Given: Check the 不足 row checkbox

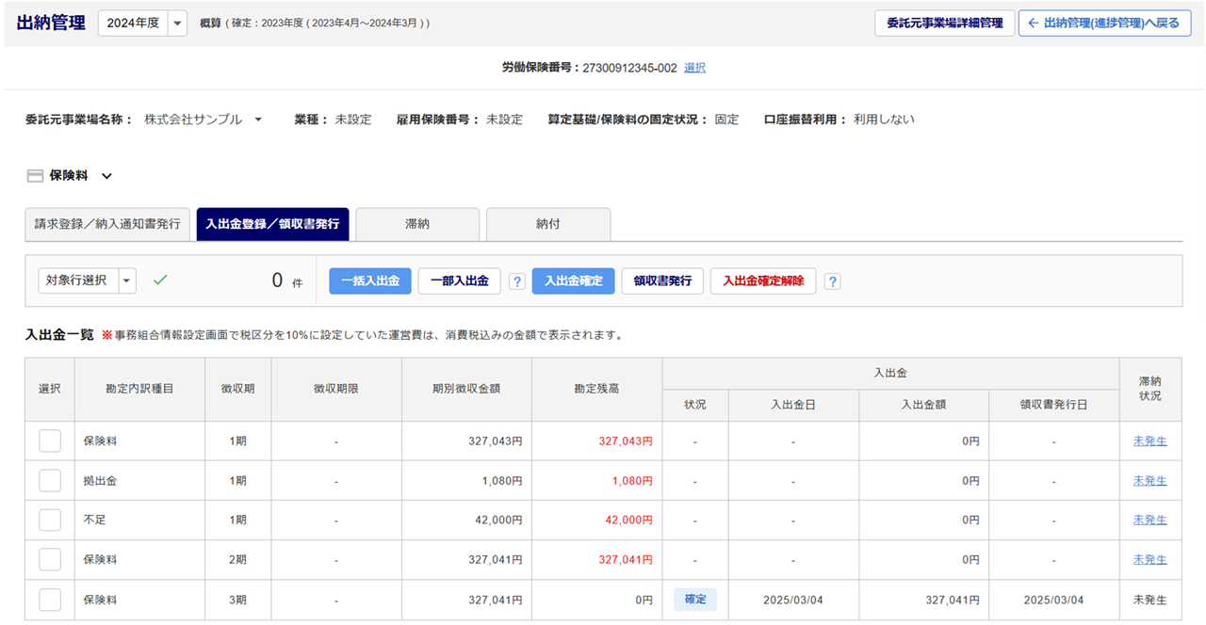Looking at the screenshot, I should tap(50, 520).
